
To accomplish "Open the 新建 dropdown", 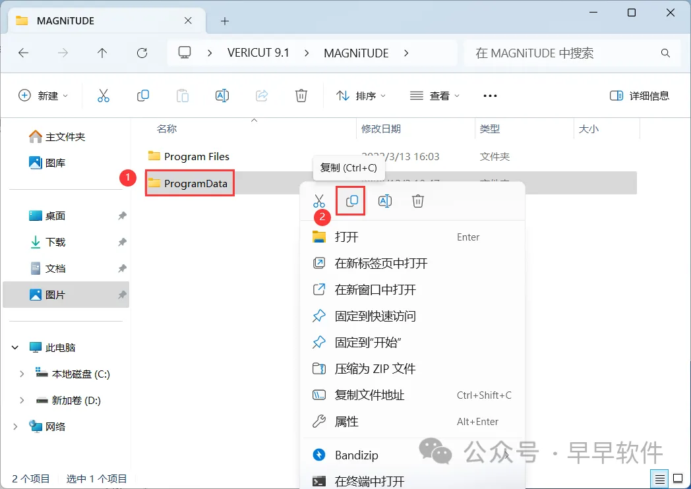I will (44, 96).
